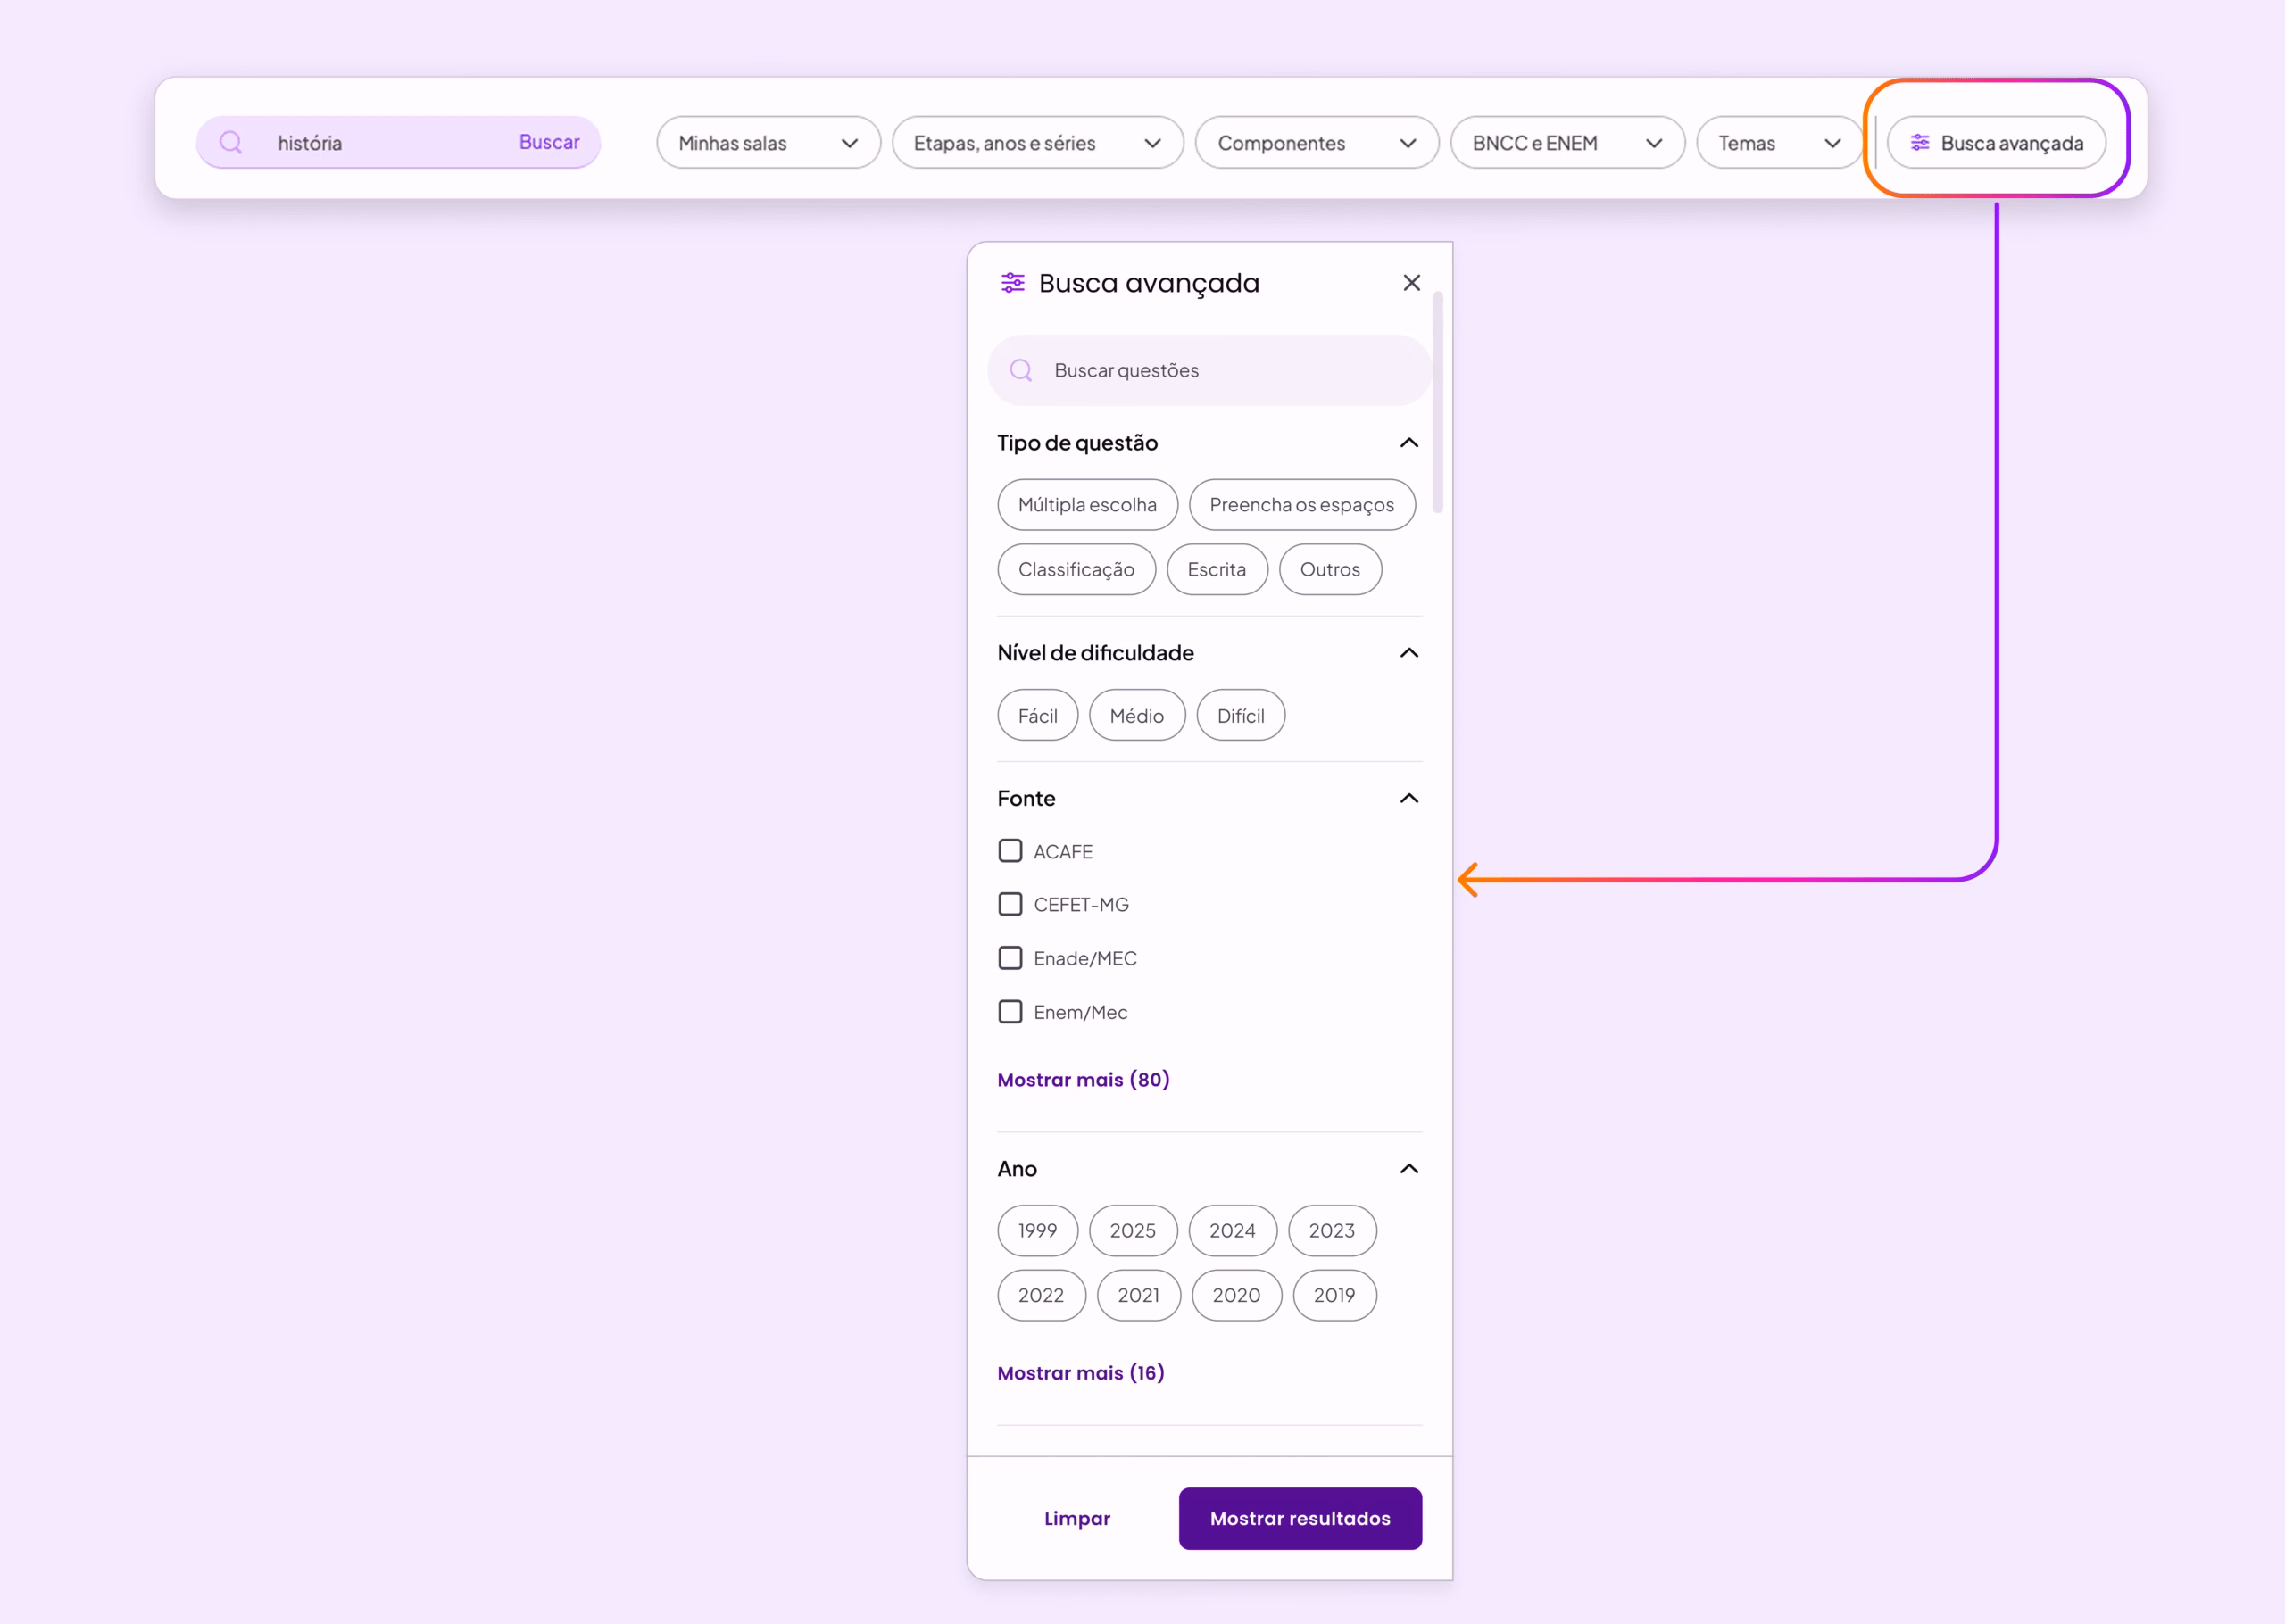Viewport: 2285px width, 1624px height.
Task: Choose the Difícil difficulty chip
Action: tap(1240, 716)
